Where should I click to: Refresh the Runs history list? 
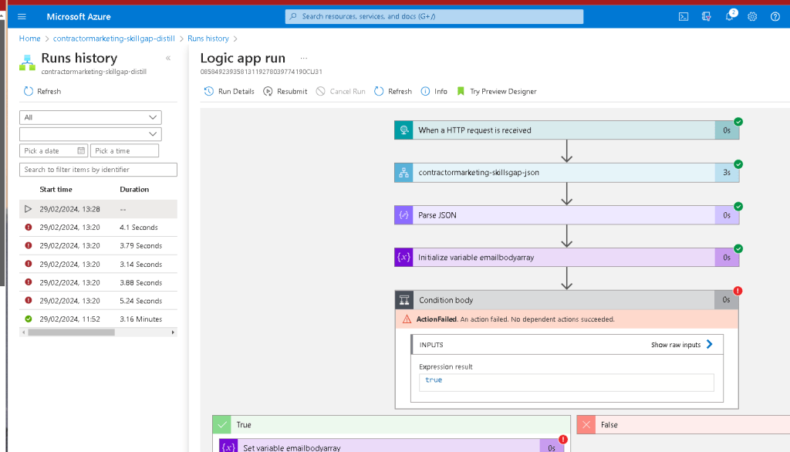coord(42,91)
